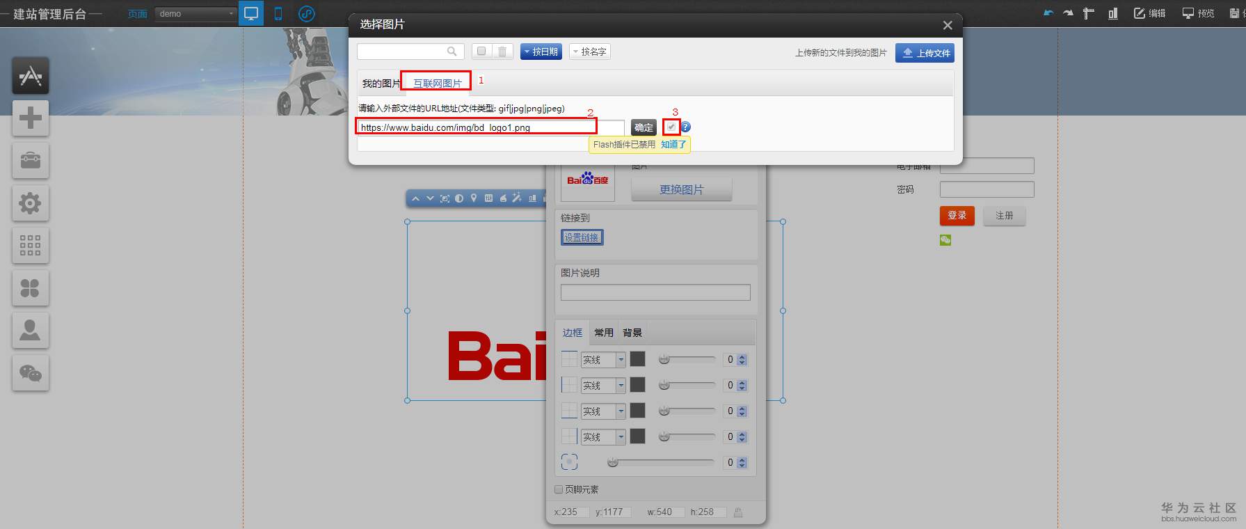This screenshot has width=1246, height=529.
Task: Click the 编辑 edit button
Action: coord(1149,13)
